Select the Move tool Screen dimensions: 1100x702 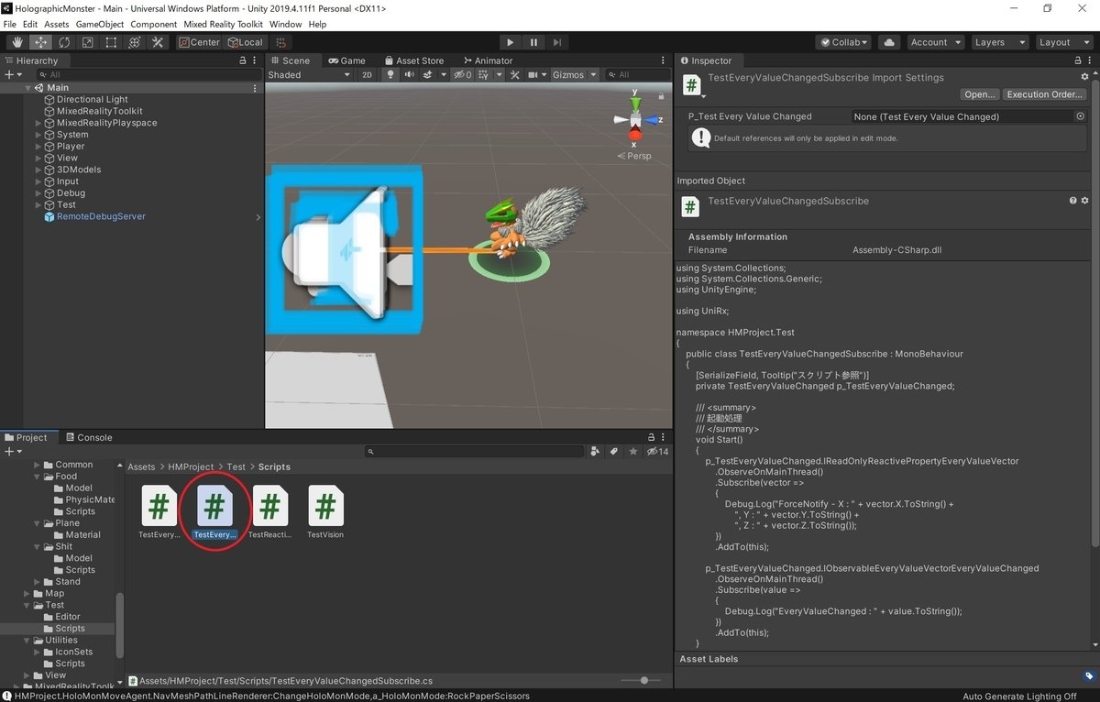pos(41,42)
